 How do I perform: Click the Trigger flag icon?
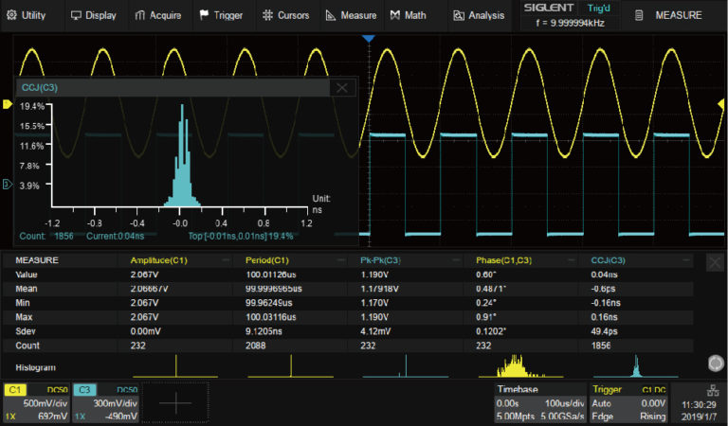pyautogui.click(x=205, y=15)
